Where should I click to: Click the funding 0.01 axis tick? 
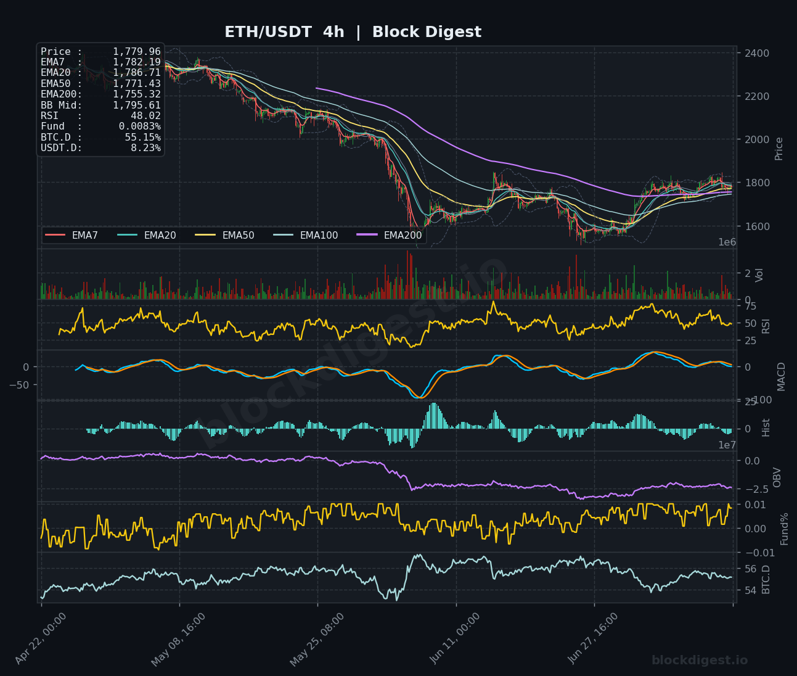point(755,505)
